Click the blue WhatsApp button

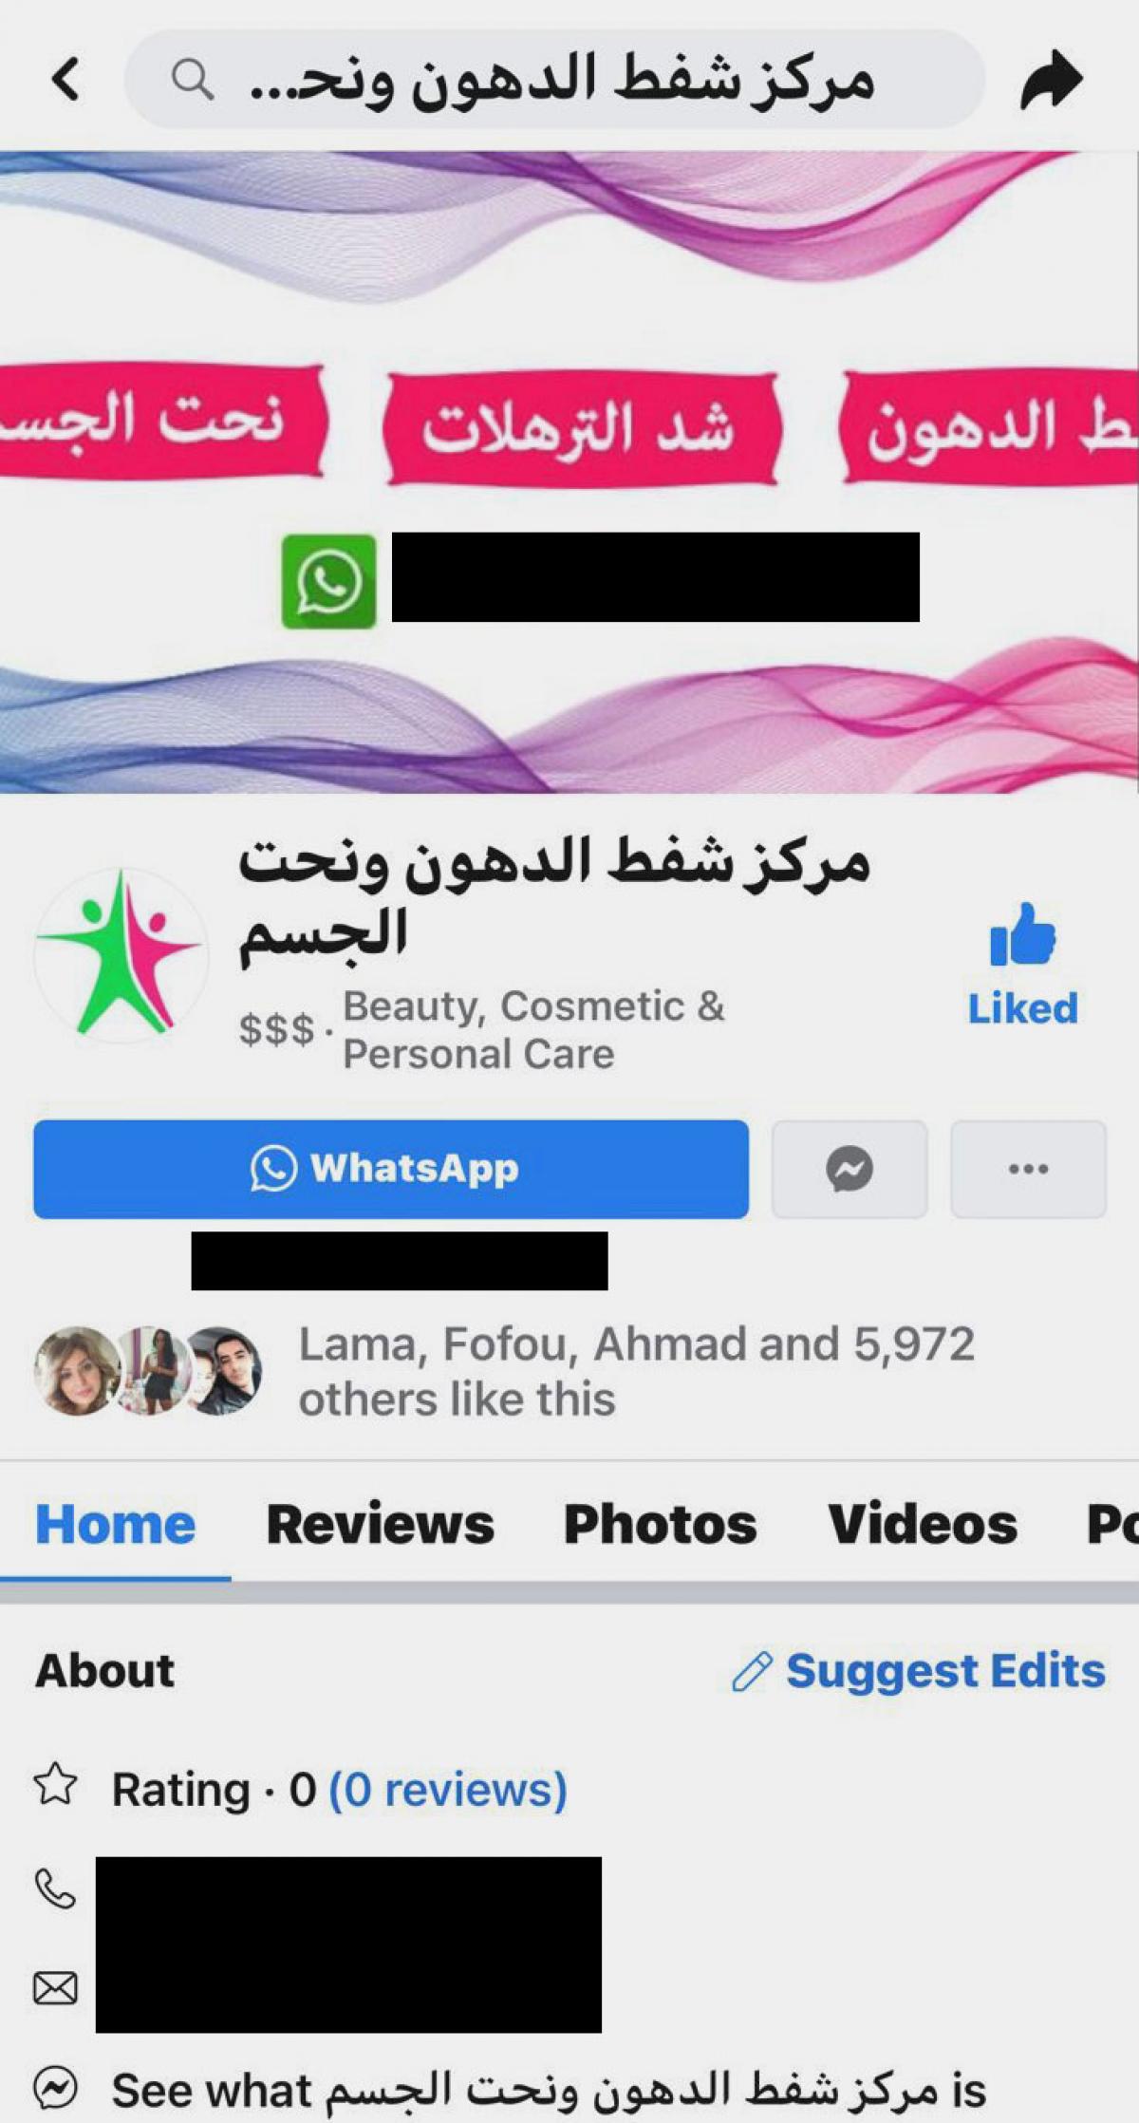pyautogui.click(x=391, y=1169)
